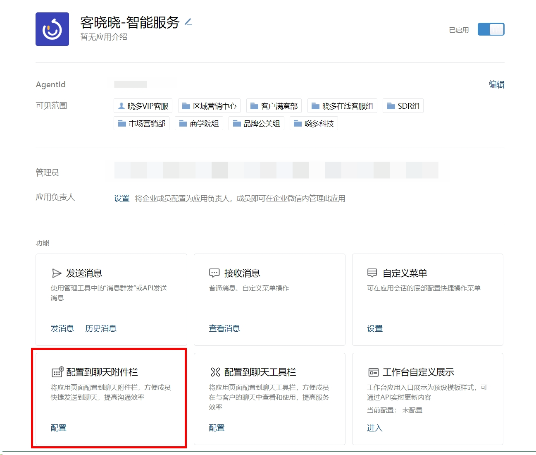Click folder icon of SDR组 tag
This screenshot has width=536, height=455.
(x=391, y=106)
